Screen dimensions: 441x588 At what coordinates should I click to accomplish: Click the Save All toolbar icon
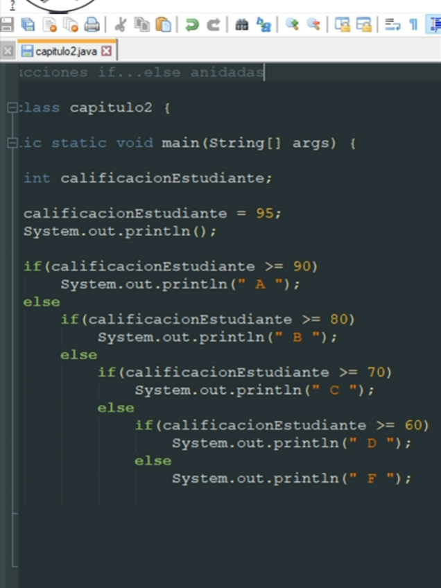(28, 25)
